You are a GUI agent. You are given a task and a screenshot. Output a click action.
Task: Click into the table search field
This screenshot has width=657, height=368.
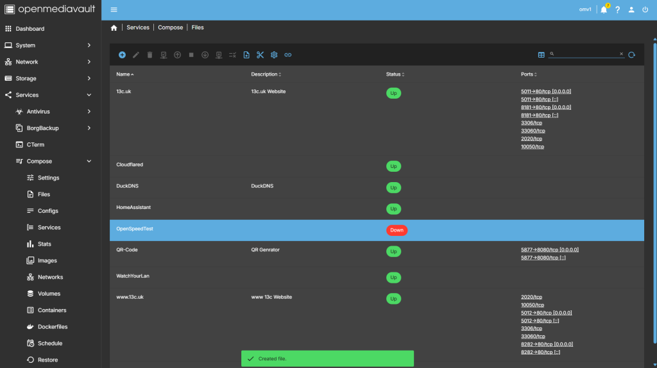[x=586, y=54]
